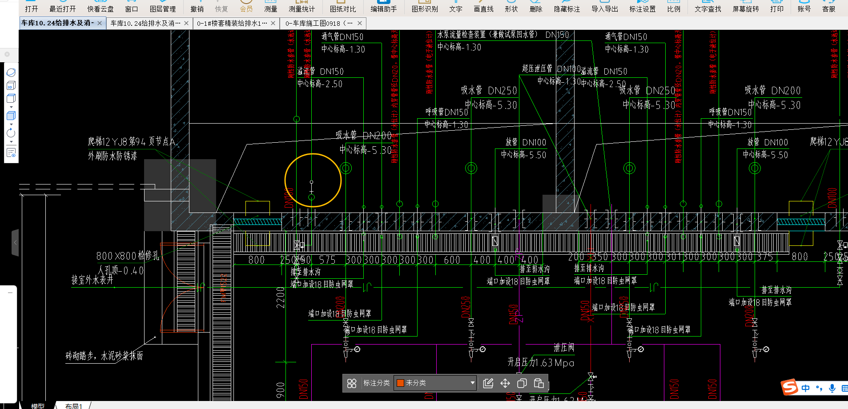Close the first 车库10.24 drawing tab
Screen dimensions: 848x409
click(x=100, y=23)
